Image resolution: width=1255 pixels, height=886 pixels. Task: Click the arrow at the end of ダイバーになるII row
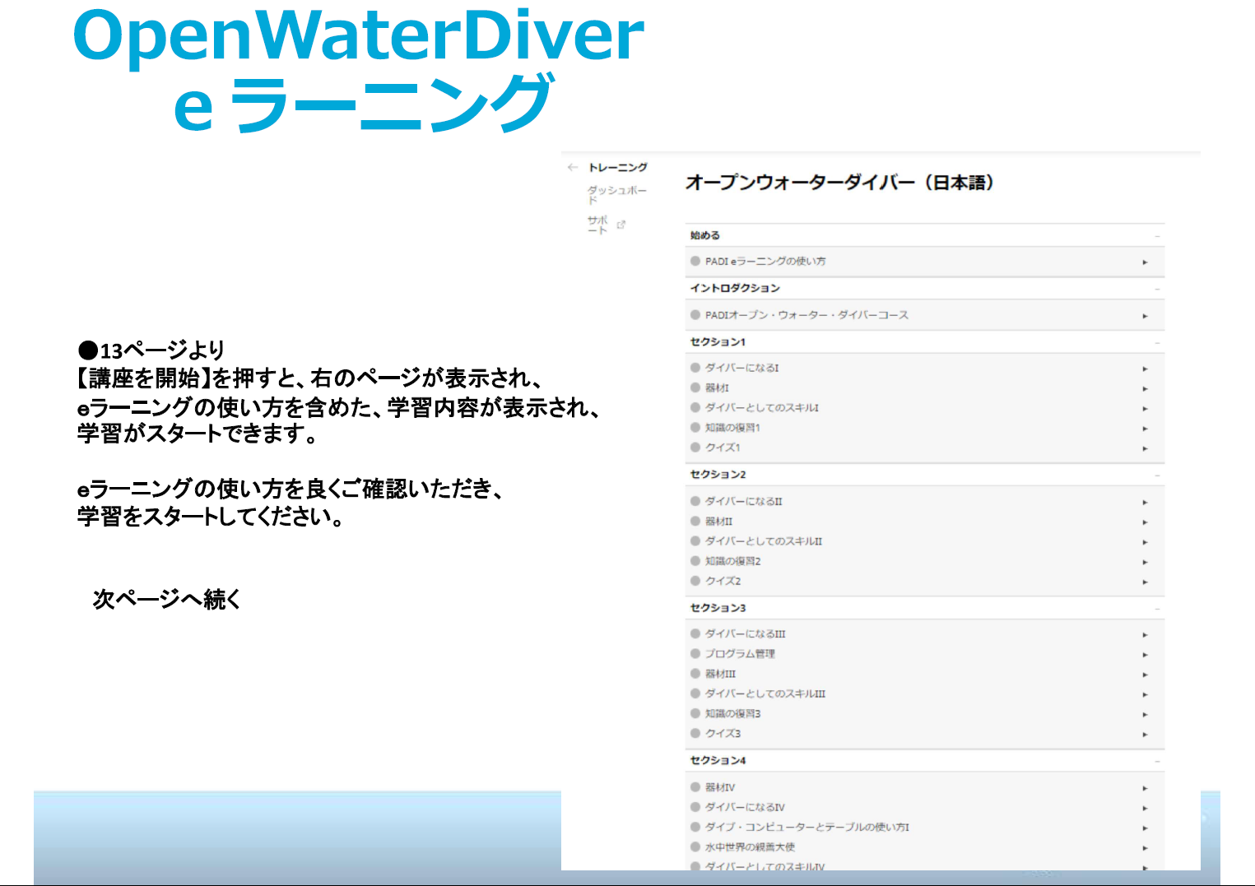tap(1145, 502)
